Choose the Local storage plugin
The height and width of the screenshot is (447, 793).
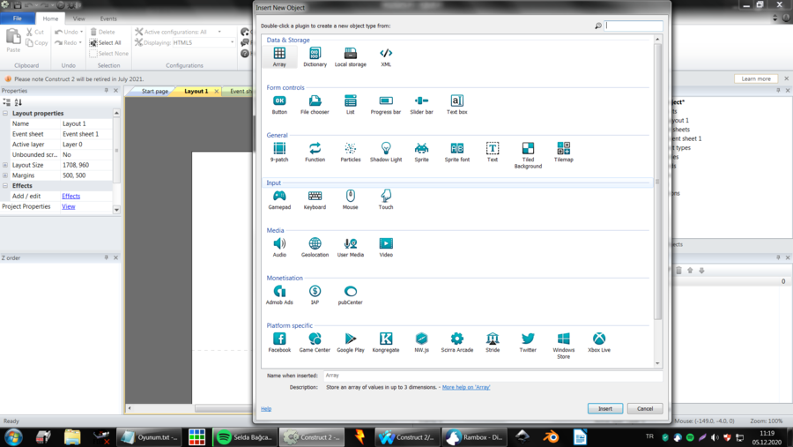pos(350,54)
